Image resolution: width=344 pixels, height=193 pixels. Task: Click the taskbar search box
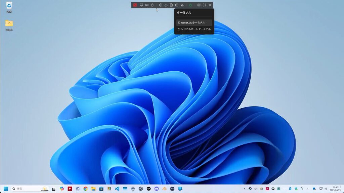coord(30,189)
